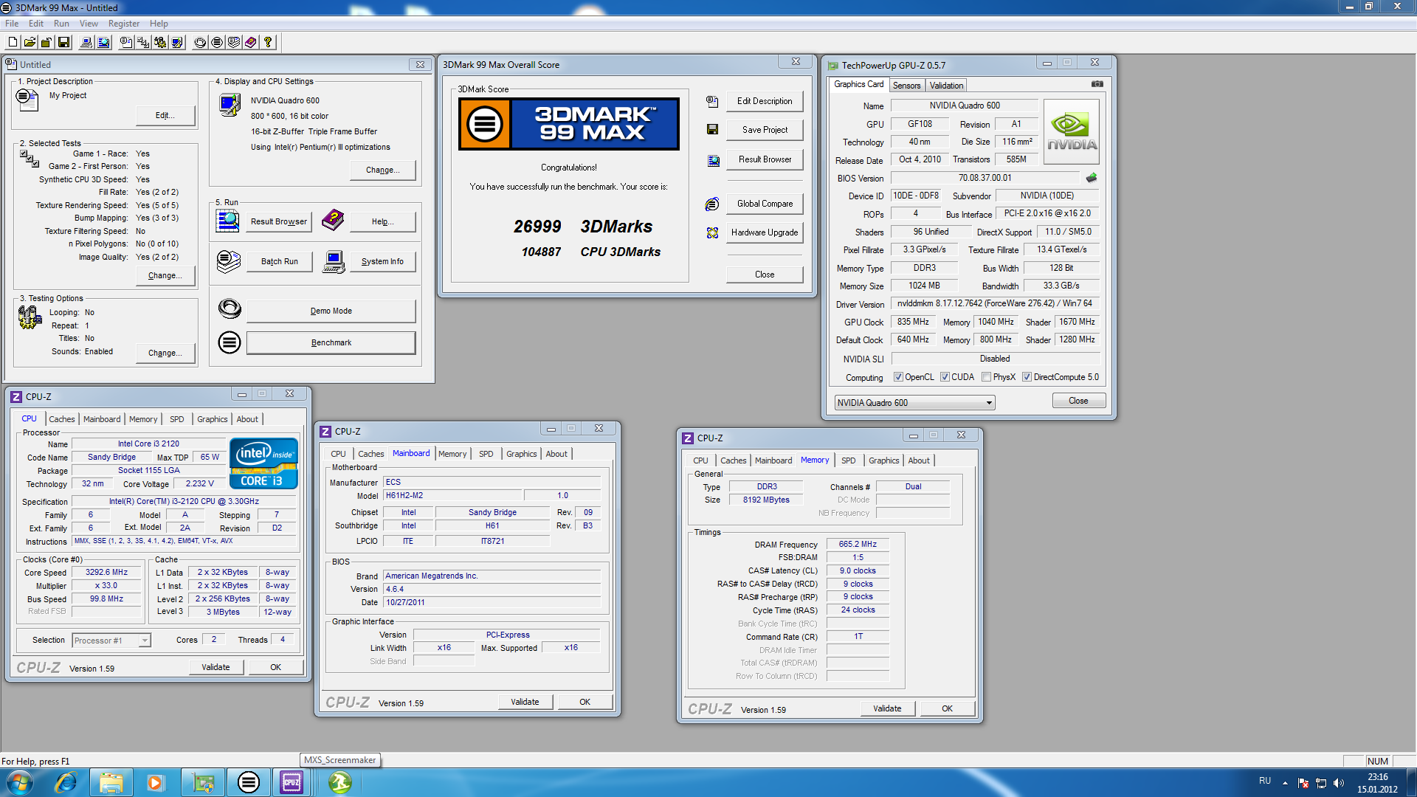
Task: Click the GPU Name field NVIDIA Quadro 600
Action: coord(965,106)
